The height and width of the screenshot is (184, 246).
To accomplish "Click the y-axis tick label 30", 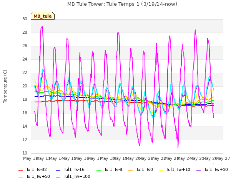I will click(x=25, y=19).
